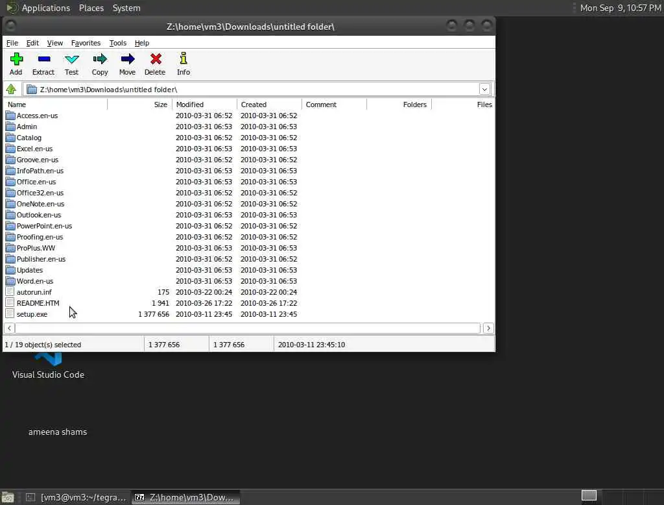Click README.HTM modified date 2010-03-26 17:22
664x505 pixels.
pyautogui.click(x=204, y=303)
